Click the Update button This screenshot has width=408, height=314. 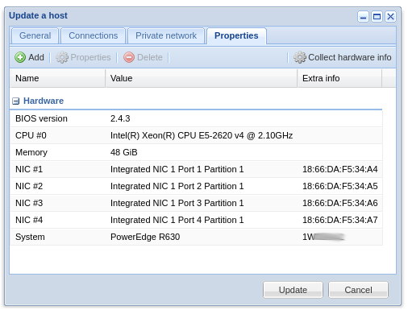(293, 290)
